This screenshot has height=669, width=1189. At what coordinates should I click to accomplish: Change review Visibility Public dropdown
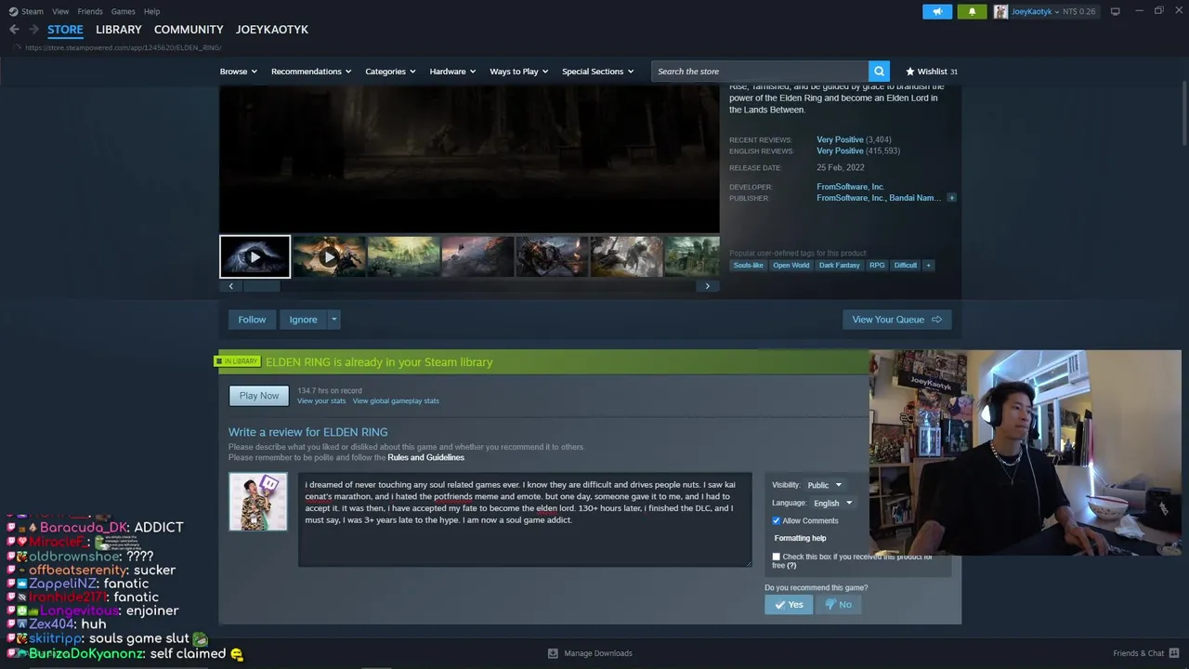pos(824,485)
